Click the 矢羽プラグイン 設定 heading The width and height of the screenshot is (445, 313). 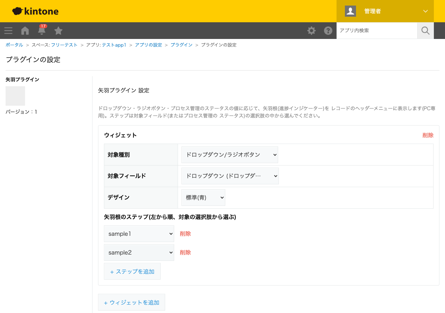pos(124,90)
